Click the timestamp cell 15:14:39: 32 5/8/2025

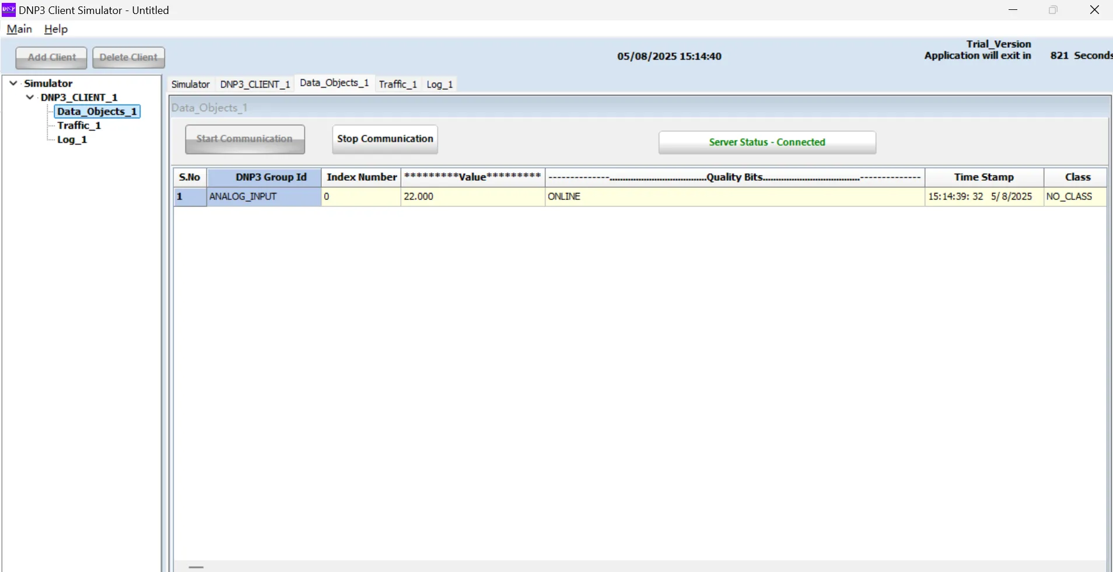click(984, 196)
